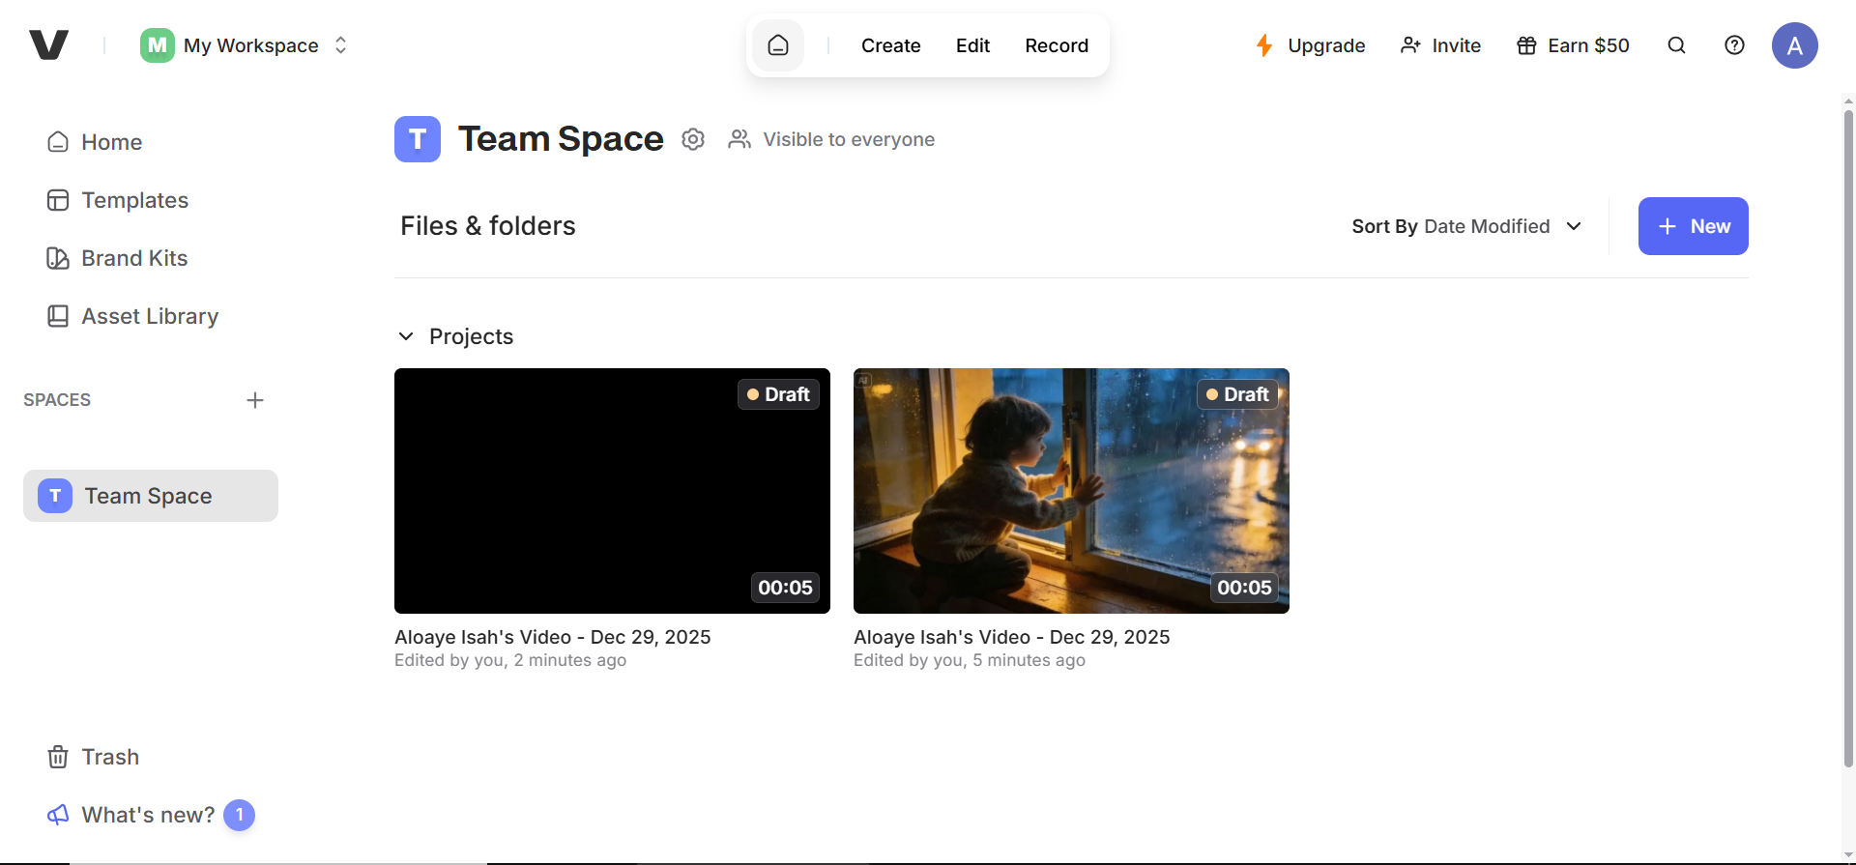Click 'Edited by you, 5 minutes ago' text

[970, 660]
